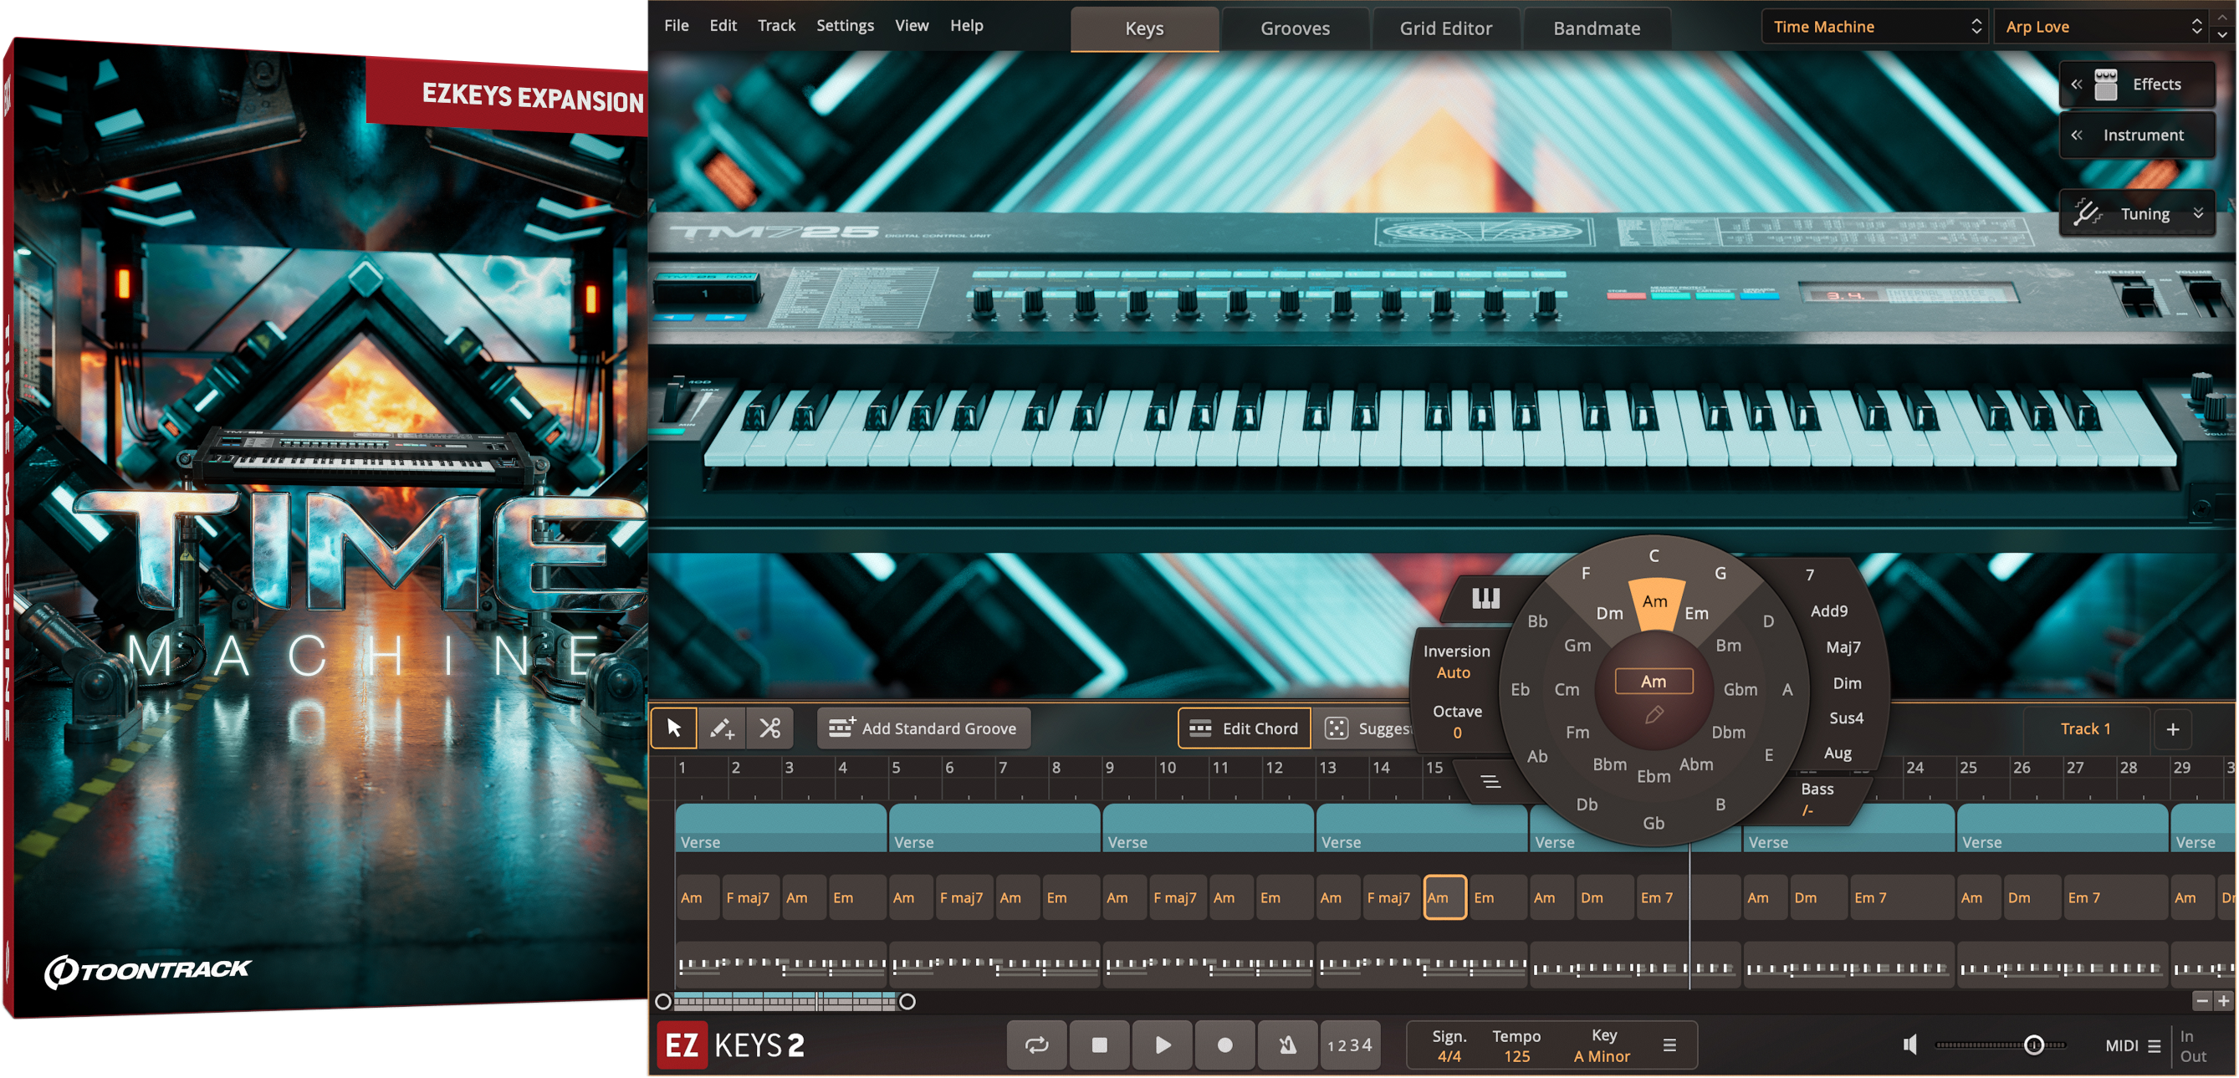Select the pencil draw tool
The image size is (2239, 1078).
click(x=722, y=728)
